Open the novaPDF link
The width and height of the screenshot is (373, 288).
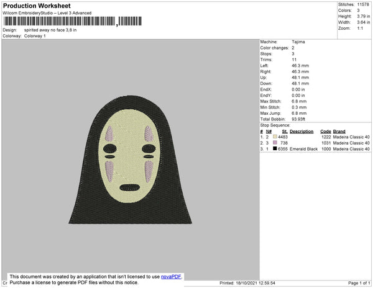coord(171,277)
